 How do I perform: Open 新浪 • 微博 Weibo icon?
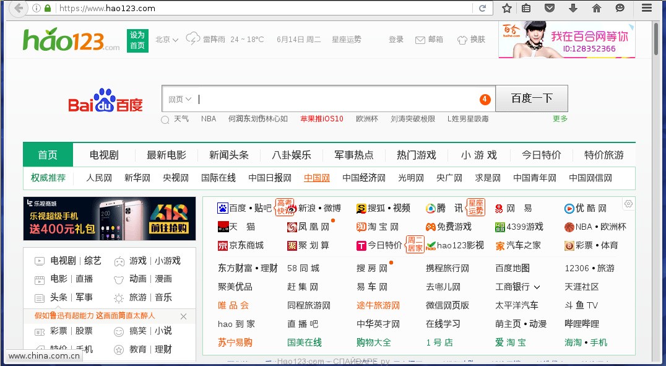[292, 209]
